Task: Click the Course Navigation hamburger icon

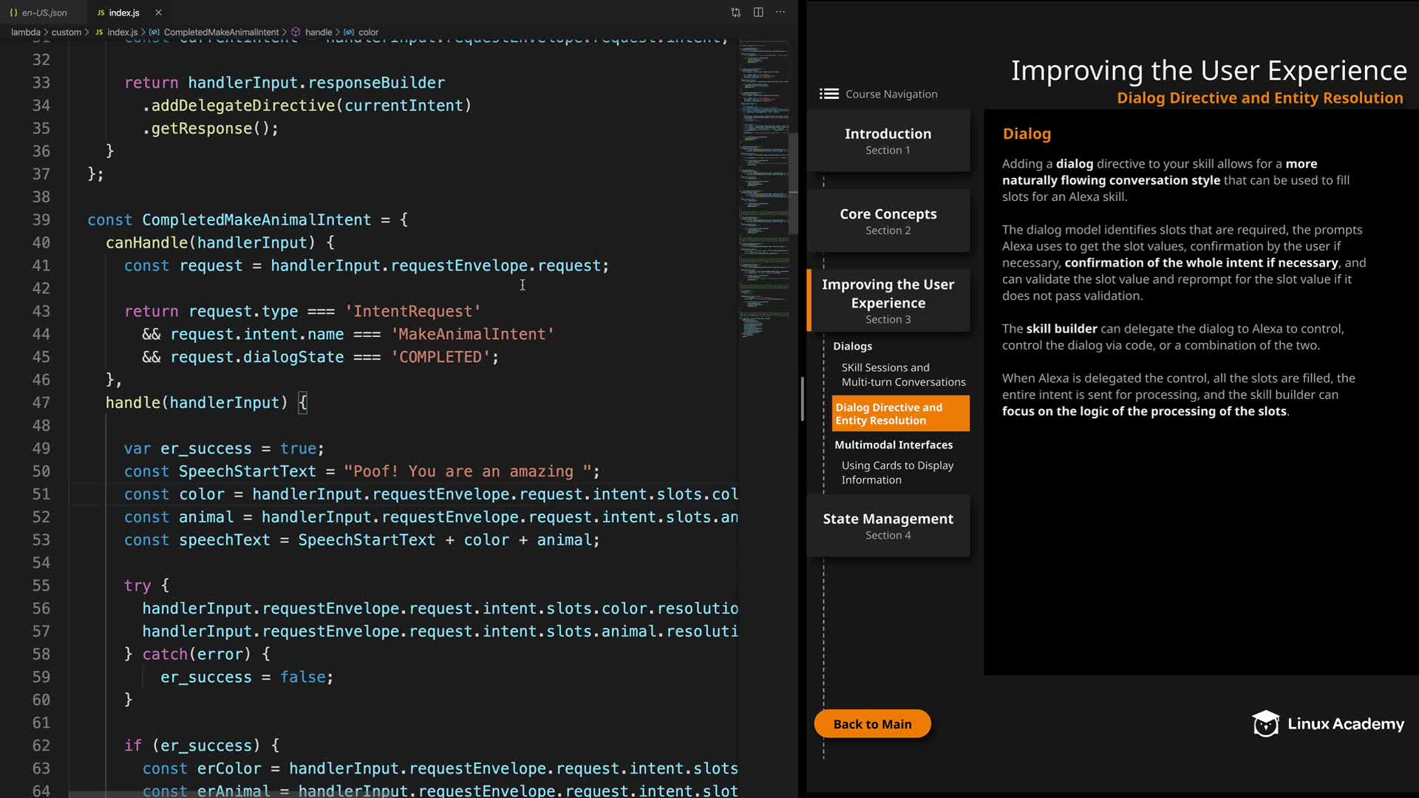Action: (x=828, y=94)
